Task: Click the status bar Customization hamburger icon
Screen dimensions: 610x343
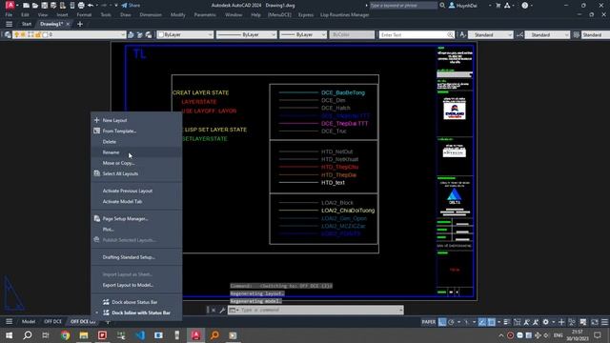Action: point(604,322)
